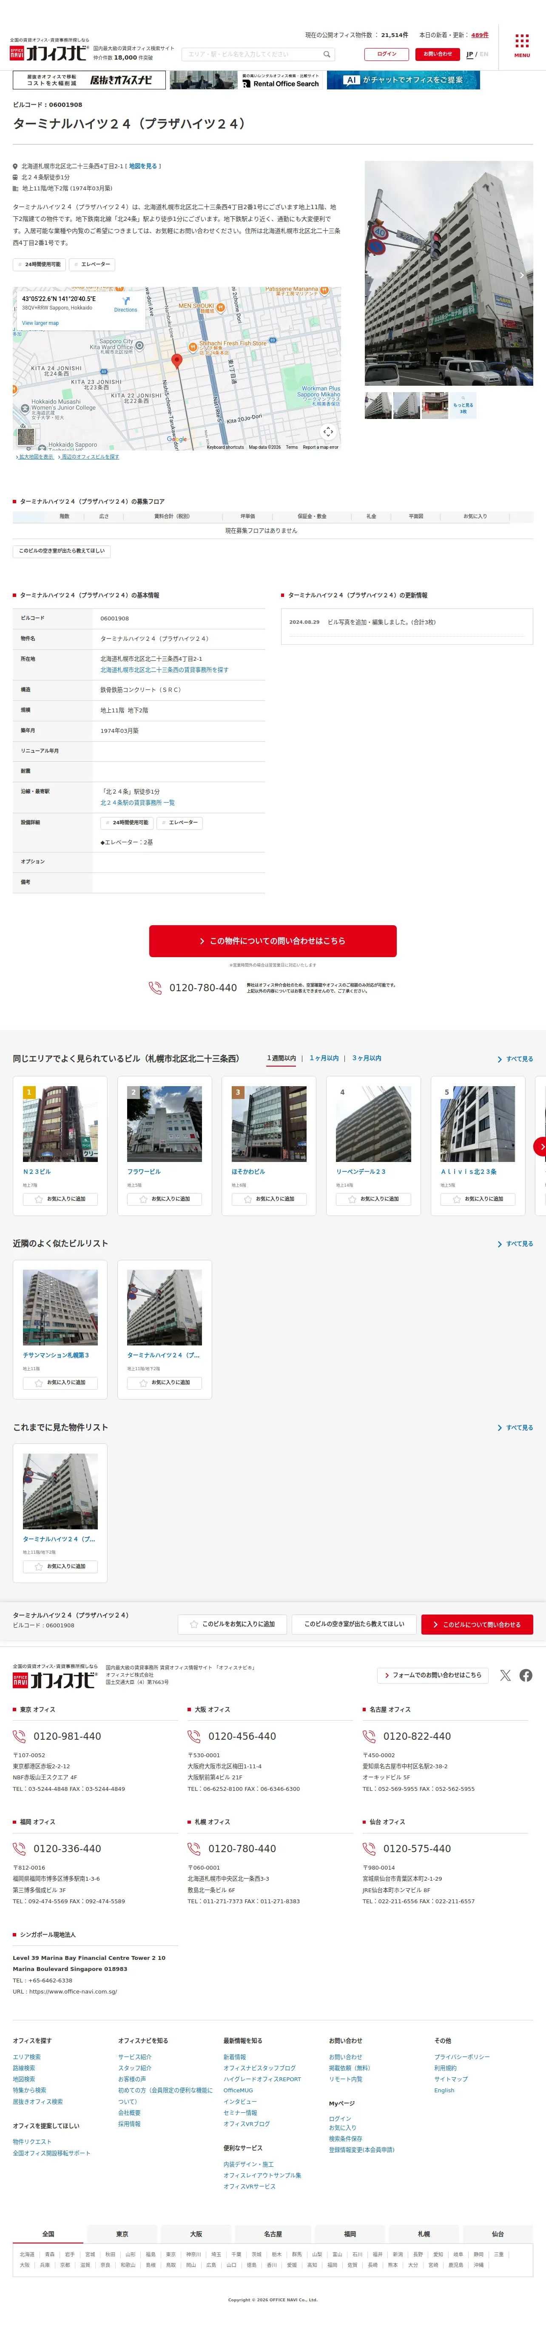Open the フラワービル building name link
The image size is (546, 2352).
(x=144, y=1170)
